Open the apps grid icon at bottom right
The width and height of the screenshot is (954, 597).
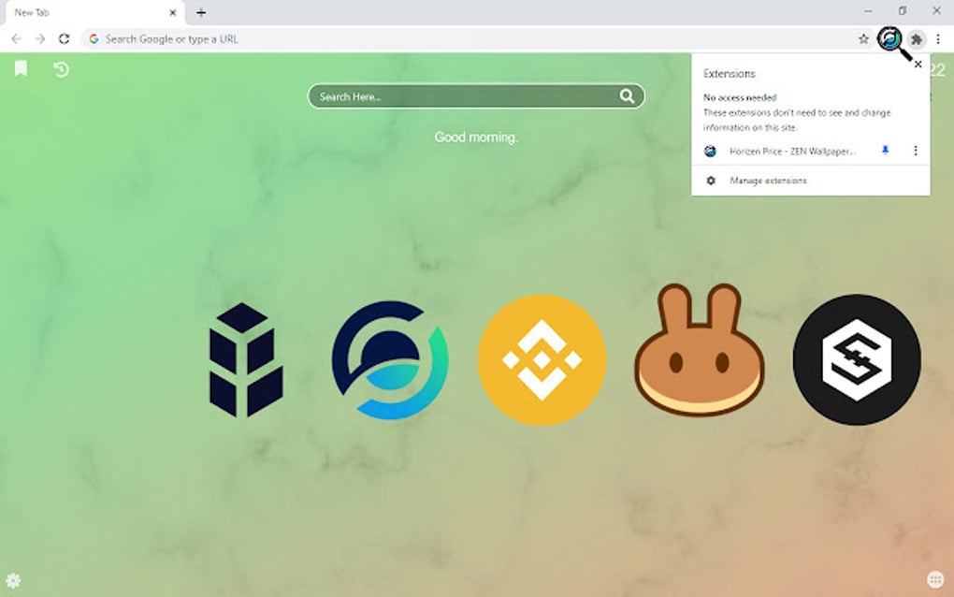(935, 579)
